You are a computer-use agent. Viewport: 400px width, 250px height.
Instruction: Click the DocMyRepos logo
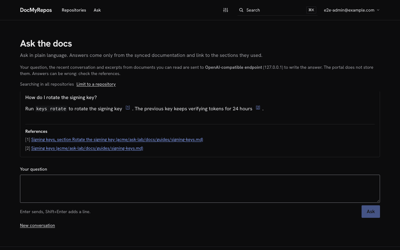coord(36,10)
